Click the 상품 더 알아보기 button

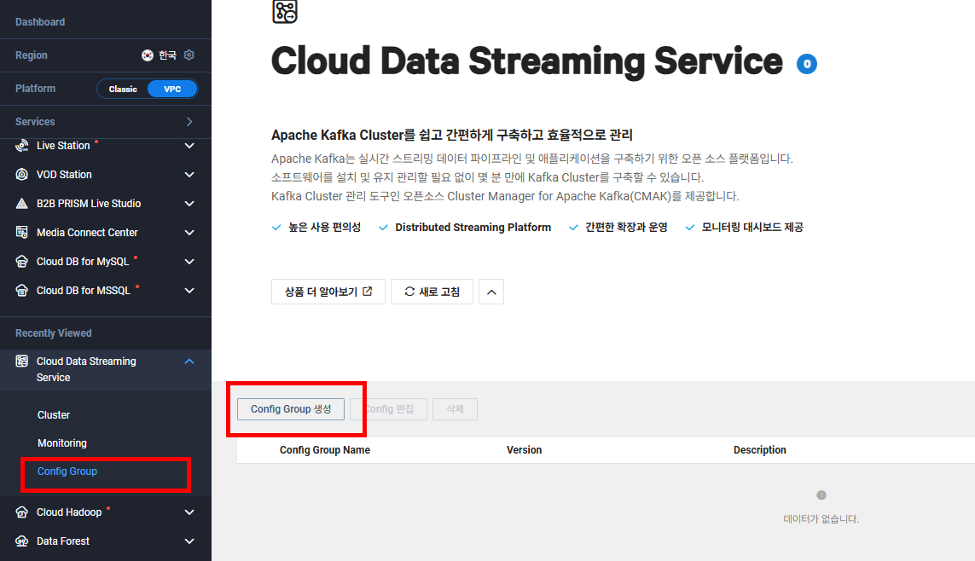pyautogui.click(x=328, y=292)
